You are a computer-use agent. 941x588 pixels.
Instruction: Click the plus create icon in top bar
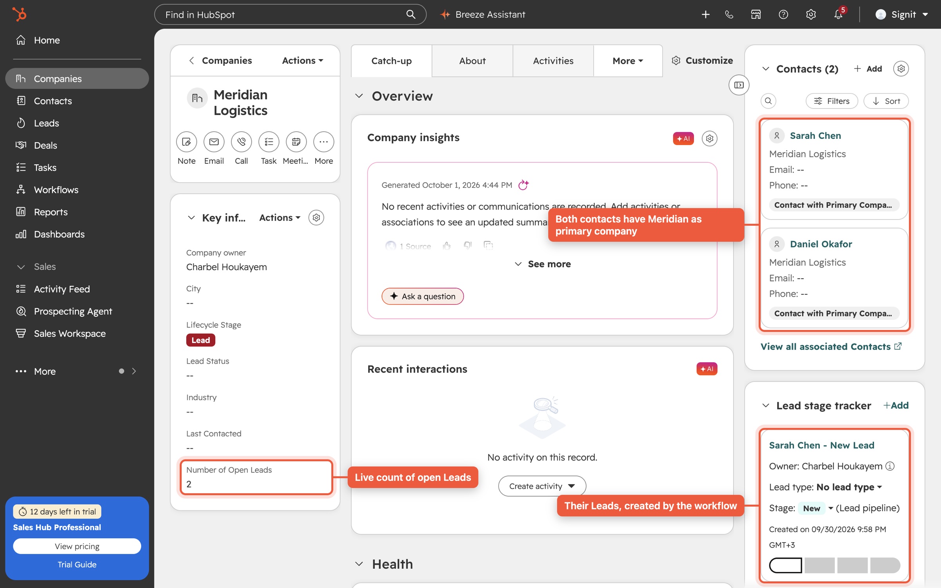tap(705, 15)
